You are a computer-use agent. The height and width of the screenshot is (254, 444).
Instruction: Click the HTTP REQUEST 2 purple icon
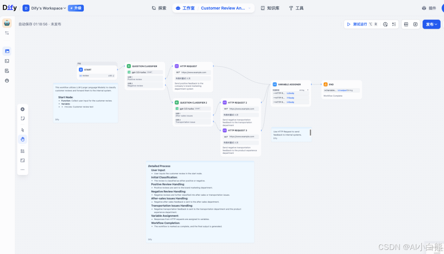pos(224,102)
